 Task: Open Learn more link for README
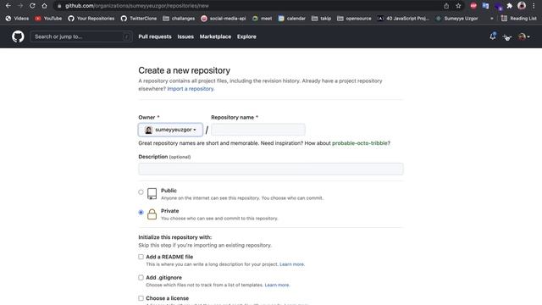tap(291, 264)
